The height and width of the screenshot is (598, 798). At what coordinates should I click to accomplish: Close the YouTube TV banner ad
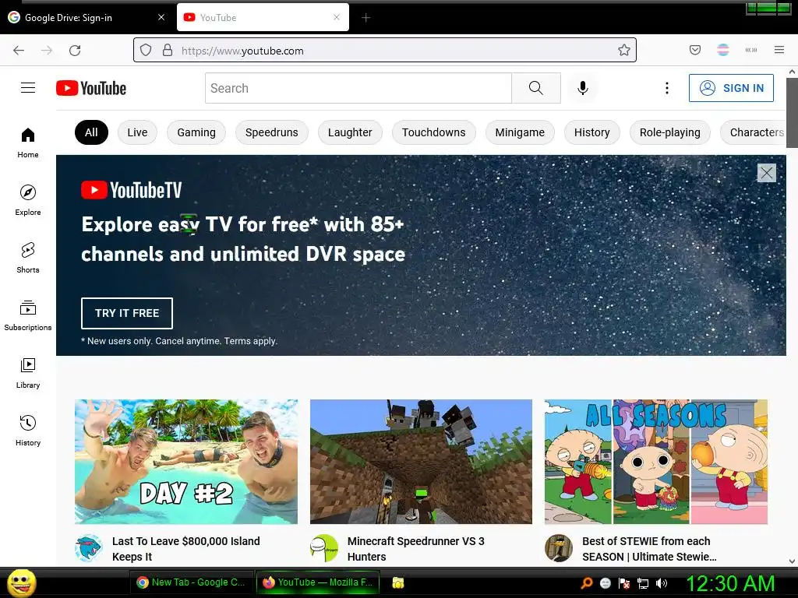click(767, 173)
